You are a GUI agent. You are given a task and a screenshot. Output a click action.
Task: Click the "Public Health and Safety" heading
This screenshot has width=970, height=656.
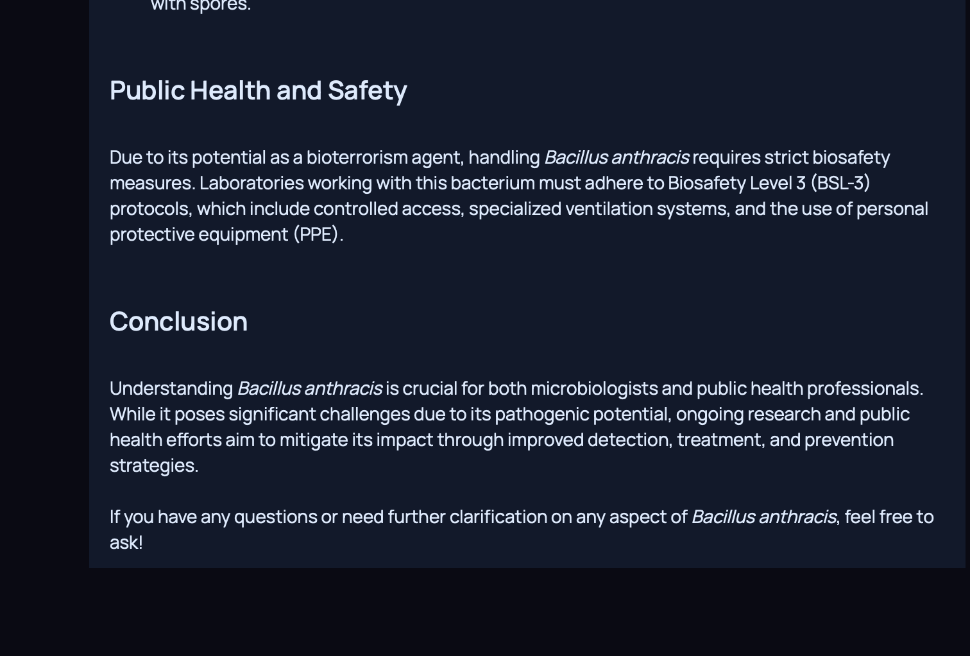click(258, 91)
